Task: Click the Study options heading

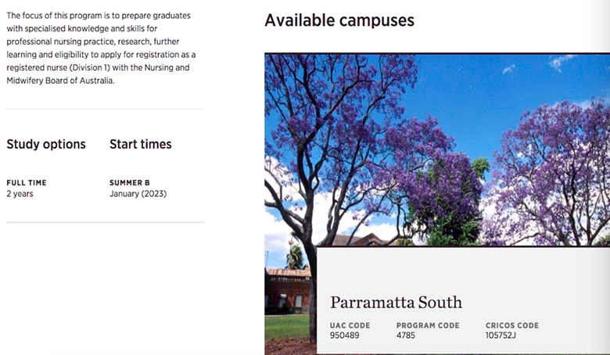Action: point(46,144)
